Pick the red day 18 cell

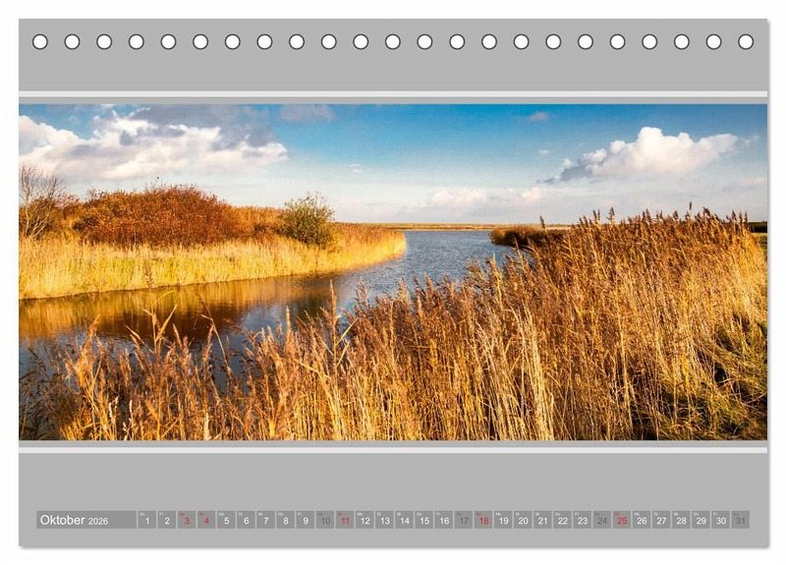(x=483, y=520)
